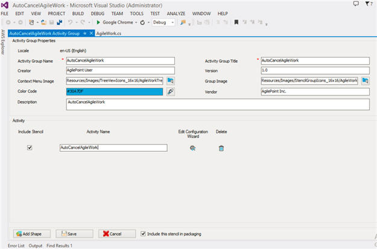Click the blue Color Code field #30A7DF
The width and height of the screenshot is (377, 249).
point(115,91)
